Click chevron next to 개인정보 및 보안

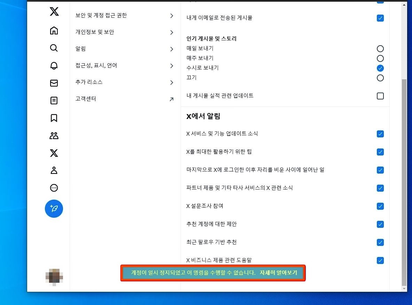172,32
